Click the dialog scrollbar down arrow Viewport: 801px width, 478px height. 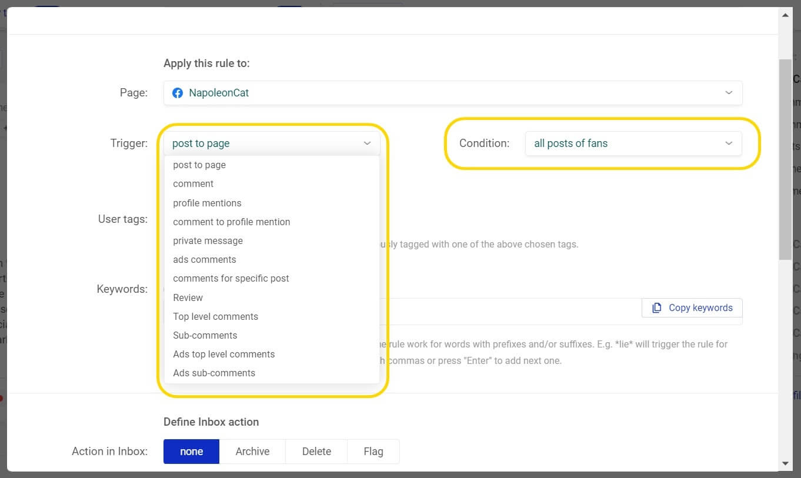coord(785,463)
